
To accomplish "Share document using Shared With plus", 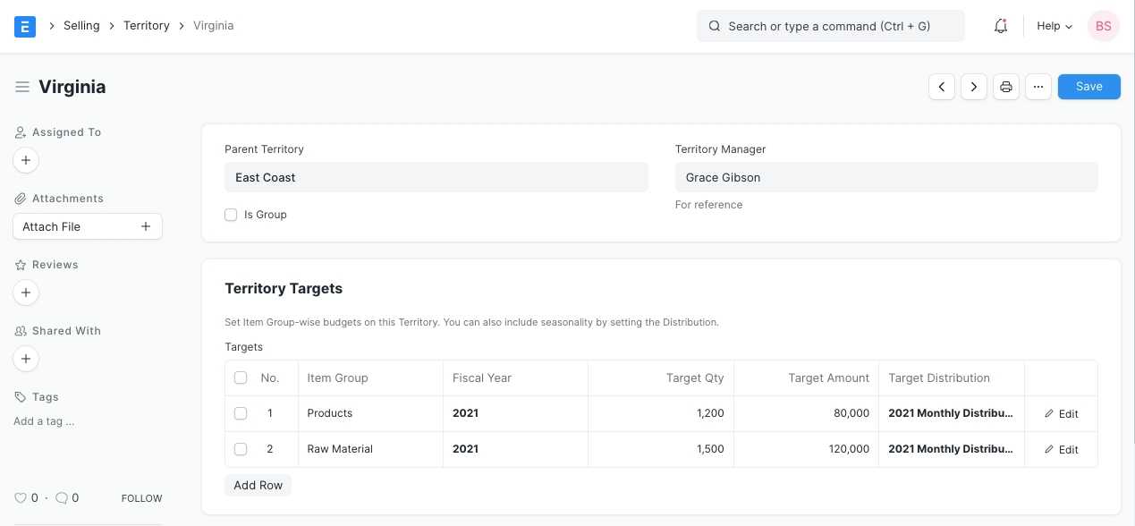I will [26, 359].
